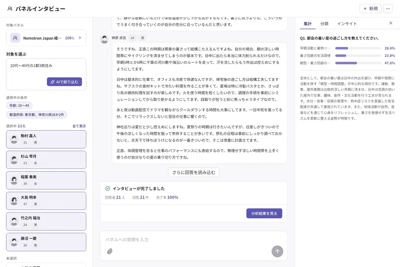
Task: Click the 分析結果を見る button
Action: [264, 213]
